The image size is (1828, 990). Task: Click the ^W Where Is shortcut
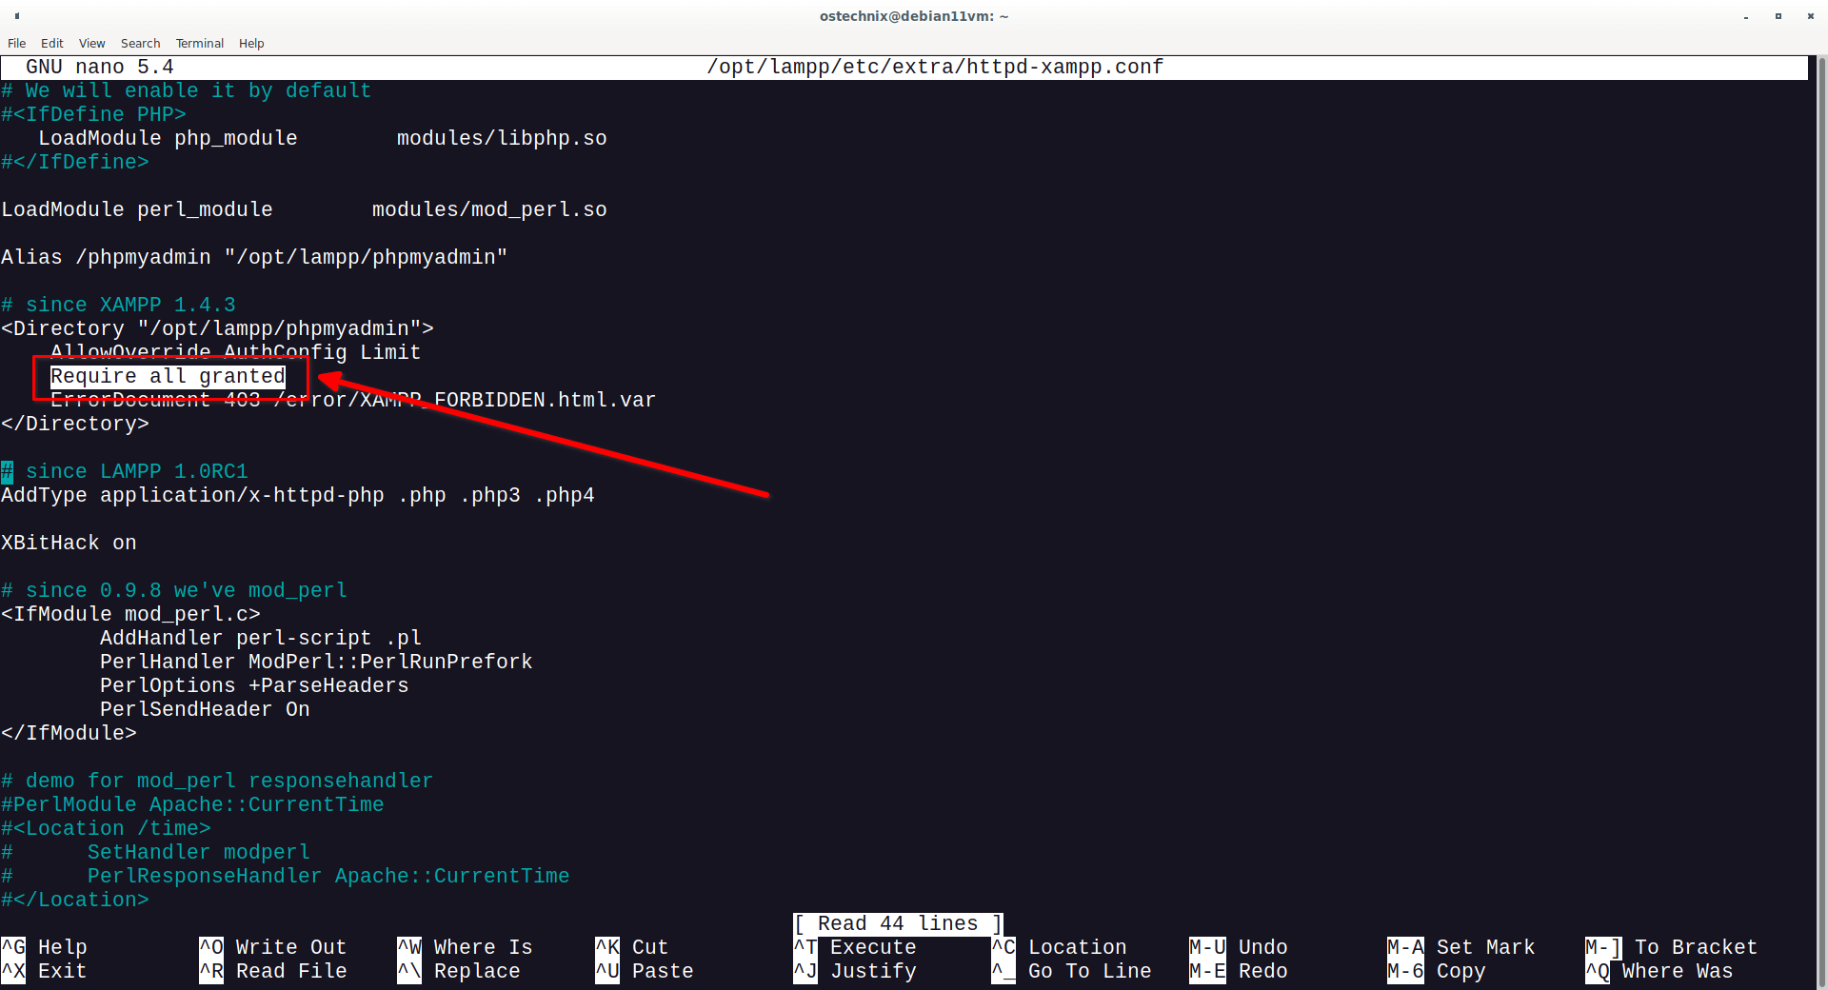465,947
